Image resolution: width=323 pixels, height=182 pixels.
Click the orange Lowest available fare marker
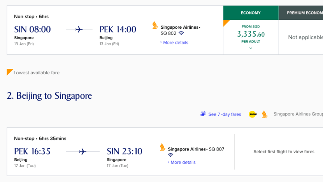[x=10, y=72]
